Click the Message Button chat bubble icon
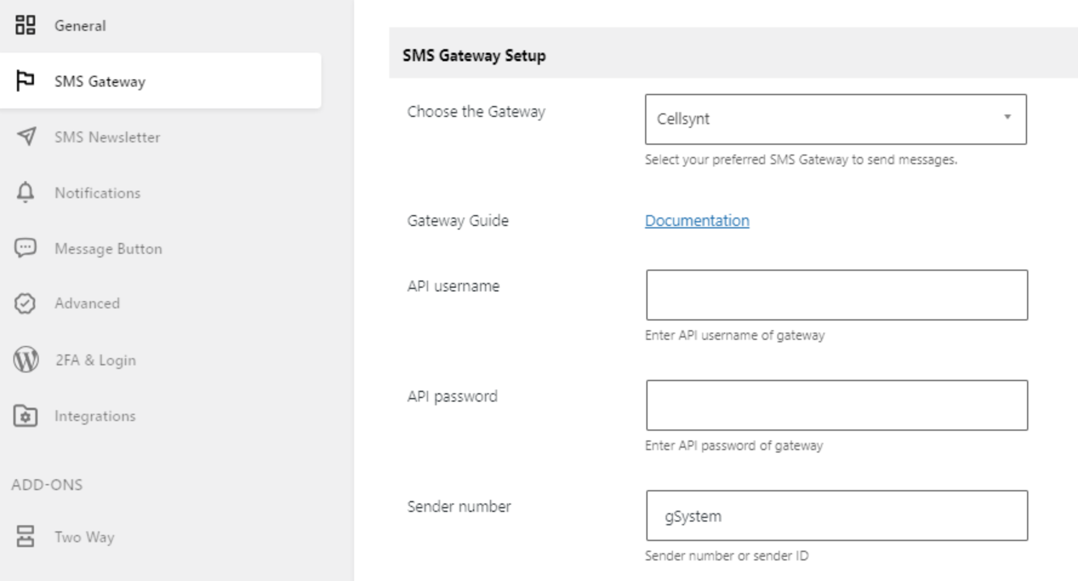 pyautogui.click(x=25, y=248)
